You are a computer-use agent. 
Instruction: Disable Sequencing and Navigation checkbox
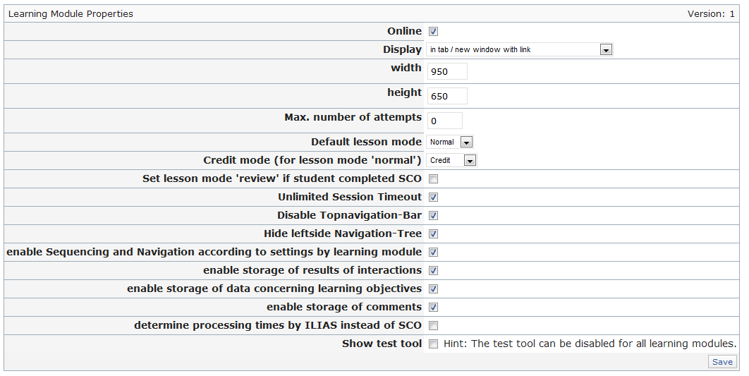(434, 252)
